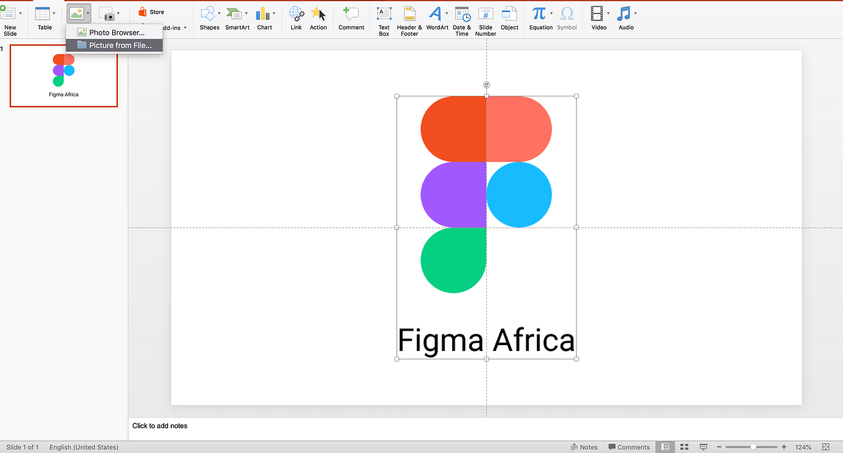Click the WordArt icon

coord(435,13)
